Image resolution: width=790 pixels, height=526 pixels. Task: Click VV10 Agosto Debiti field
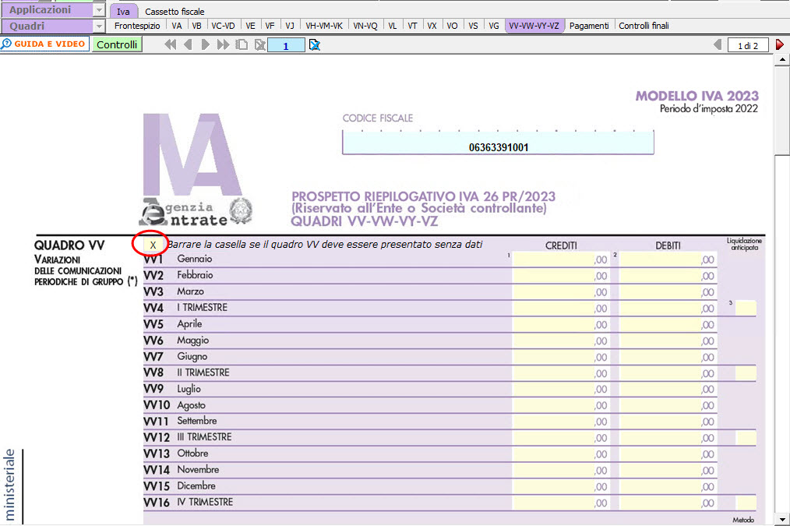(x=668, y=405)
